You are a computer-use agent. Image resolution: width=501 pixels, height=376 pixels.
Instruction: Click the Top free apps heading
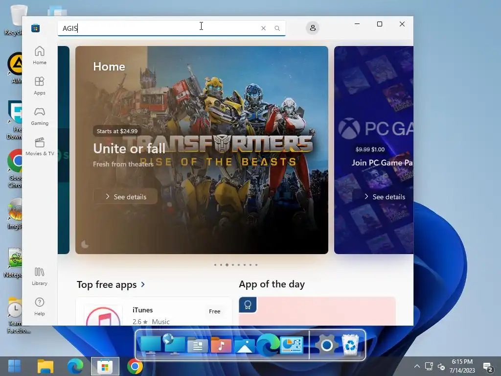(x=107, y=284)
